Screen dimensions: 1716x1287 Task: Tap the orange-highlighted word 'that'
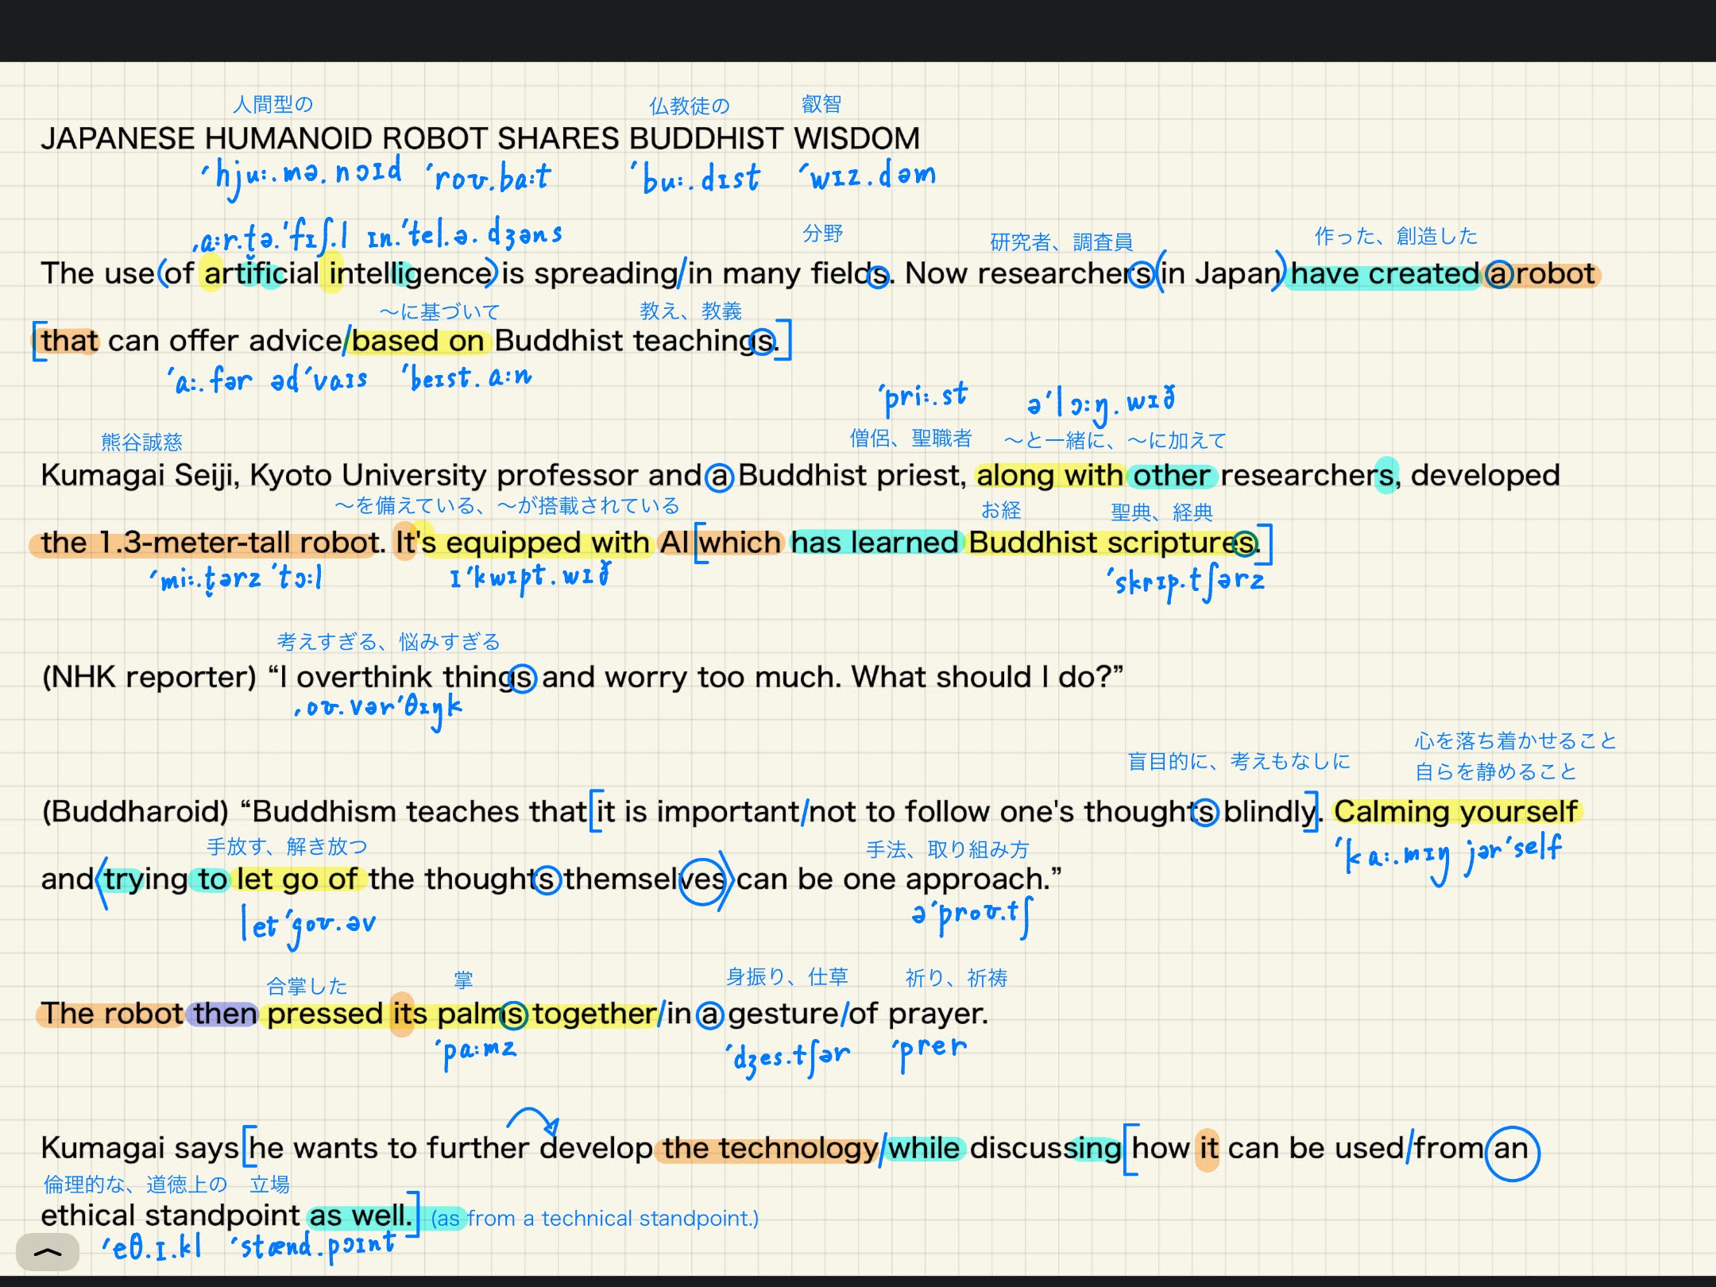pos(69,342)
